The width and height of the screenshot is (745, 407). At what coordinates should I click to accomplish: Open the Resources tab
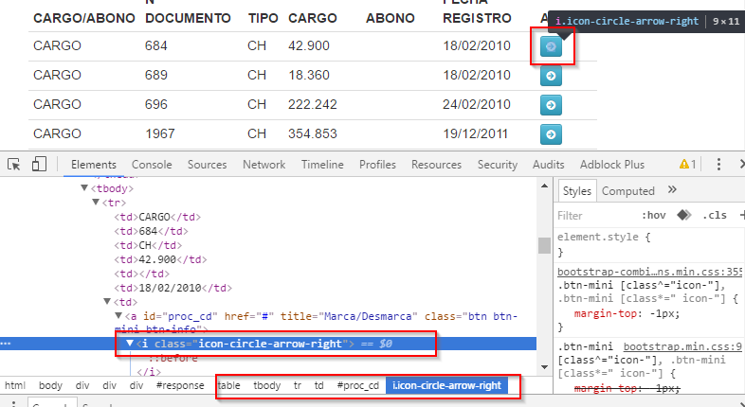tap(436, 165)
